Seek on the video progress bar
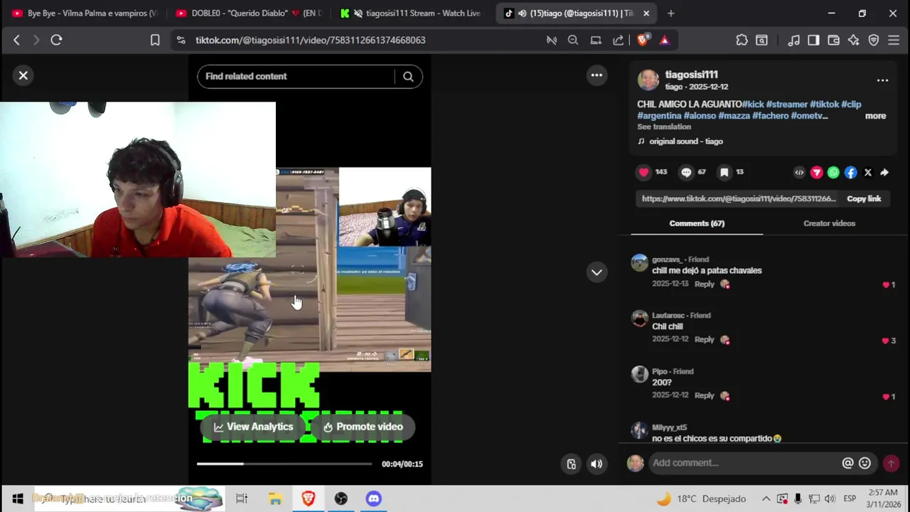 284,464
